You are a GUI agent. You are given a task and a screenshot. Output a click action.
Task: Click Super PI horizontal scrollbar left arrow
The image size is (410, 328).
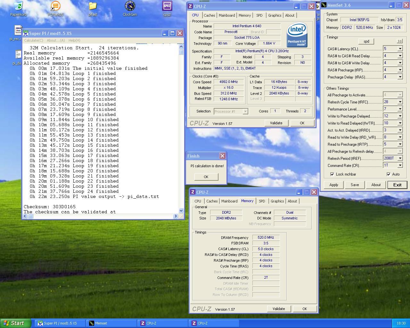[25, 216]
